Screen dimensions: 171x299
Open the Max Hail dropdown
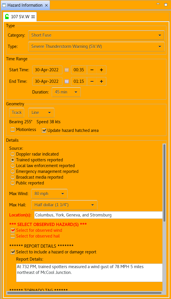point(64,205)
